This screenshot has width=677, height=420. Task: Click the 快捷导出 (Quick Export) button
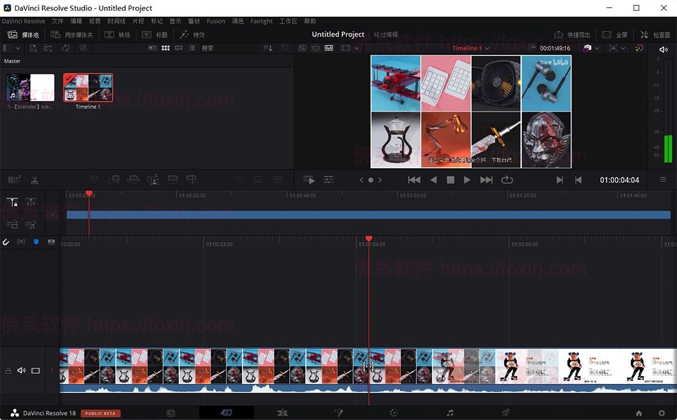[x=572, y=34]
